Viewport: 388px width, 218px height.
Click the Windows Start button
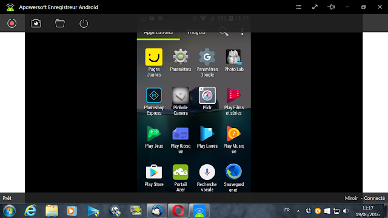coord(10,211)
